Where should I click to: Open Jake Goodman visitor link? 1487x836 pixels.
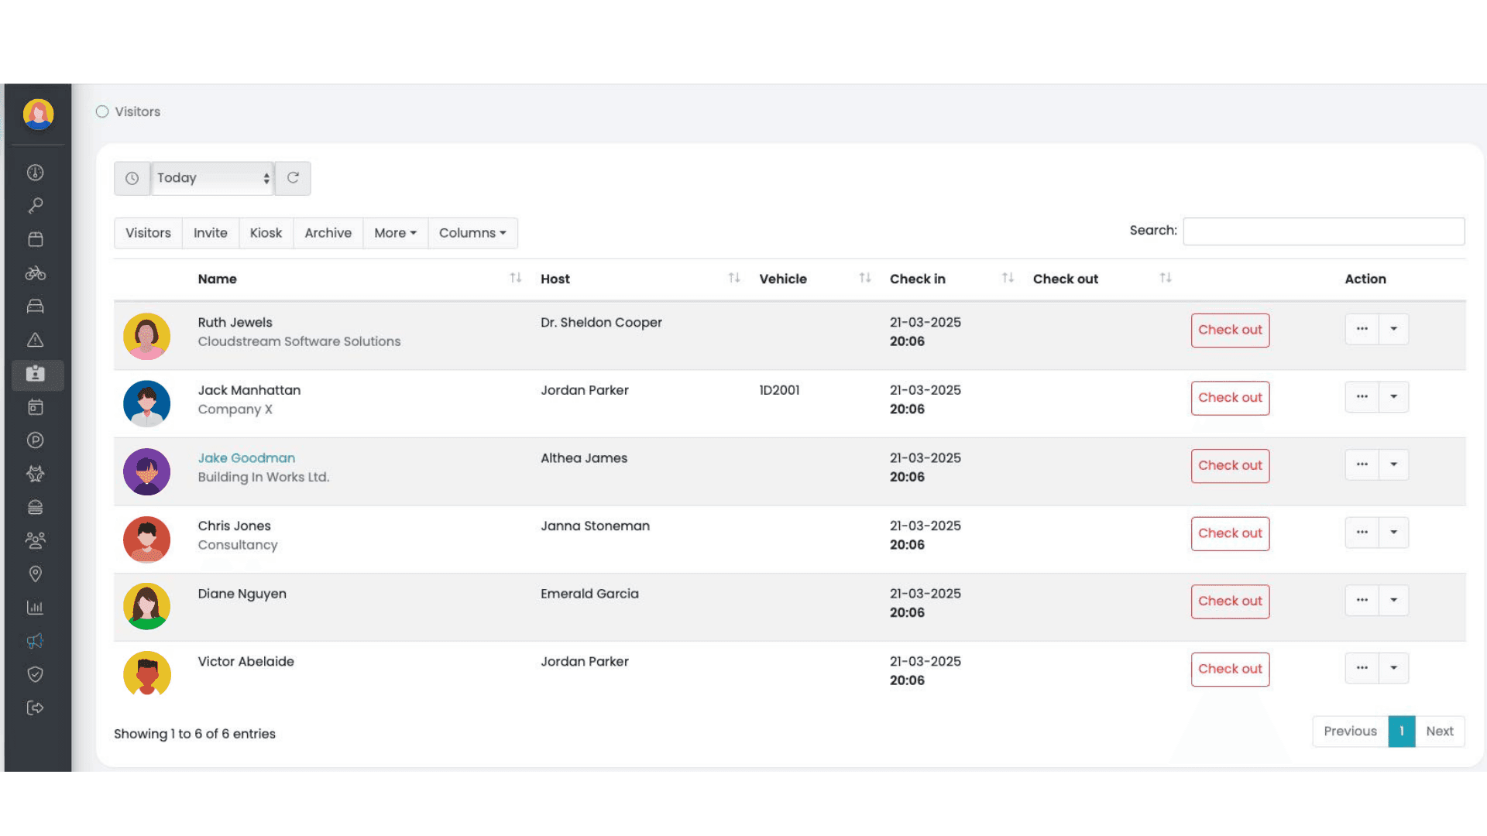(x=246, y=458)
